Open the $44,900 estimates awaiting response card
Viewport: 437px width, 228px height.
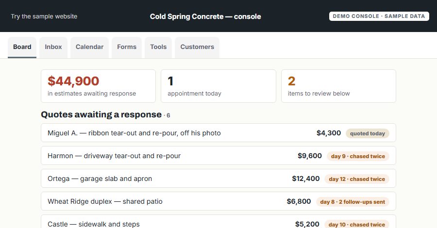98,86
